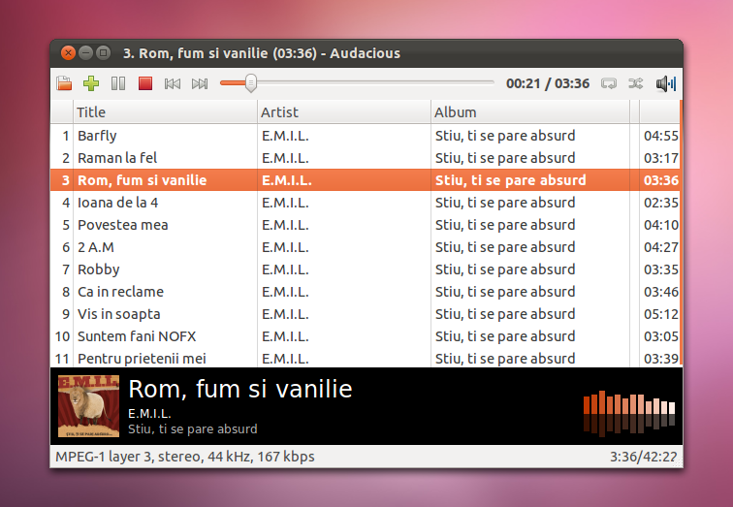Image resolution: width=733 pixels, height=507 pixels.
Task: Click the track number column header
Action: click(x=62, y=112)
